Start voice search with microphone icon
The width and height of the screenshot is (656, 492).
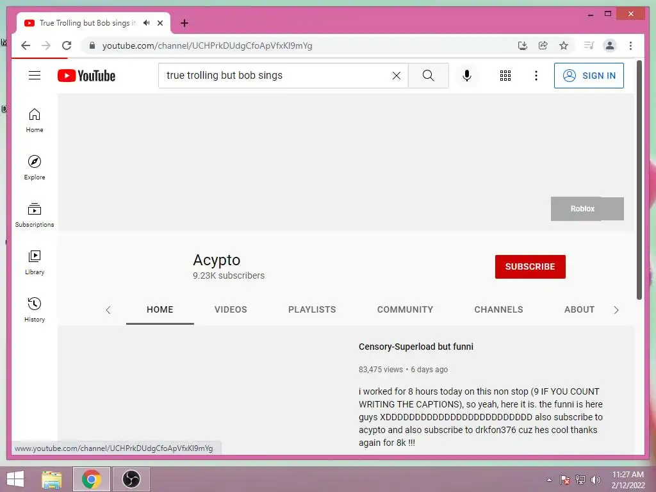pos(467,76)
